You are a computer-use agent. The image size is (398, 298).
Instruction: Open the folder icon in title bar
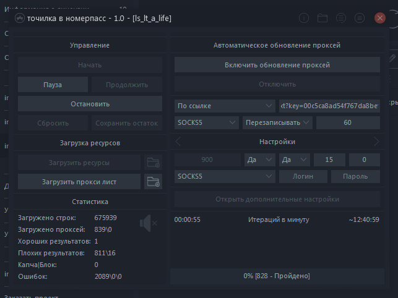pyautogui.click(x=322, y=18)
